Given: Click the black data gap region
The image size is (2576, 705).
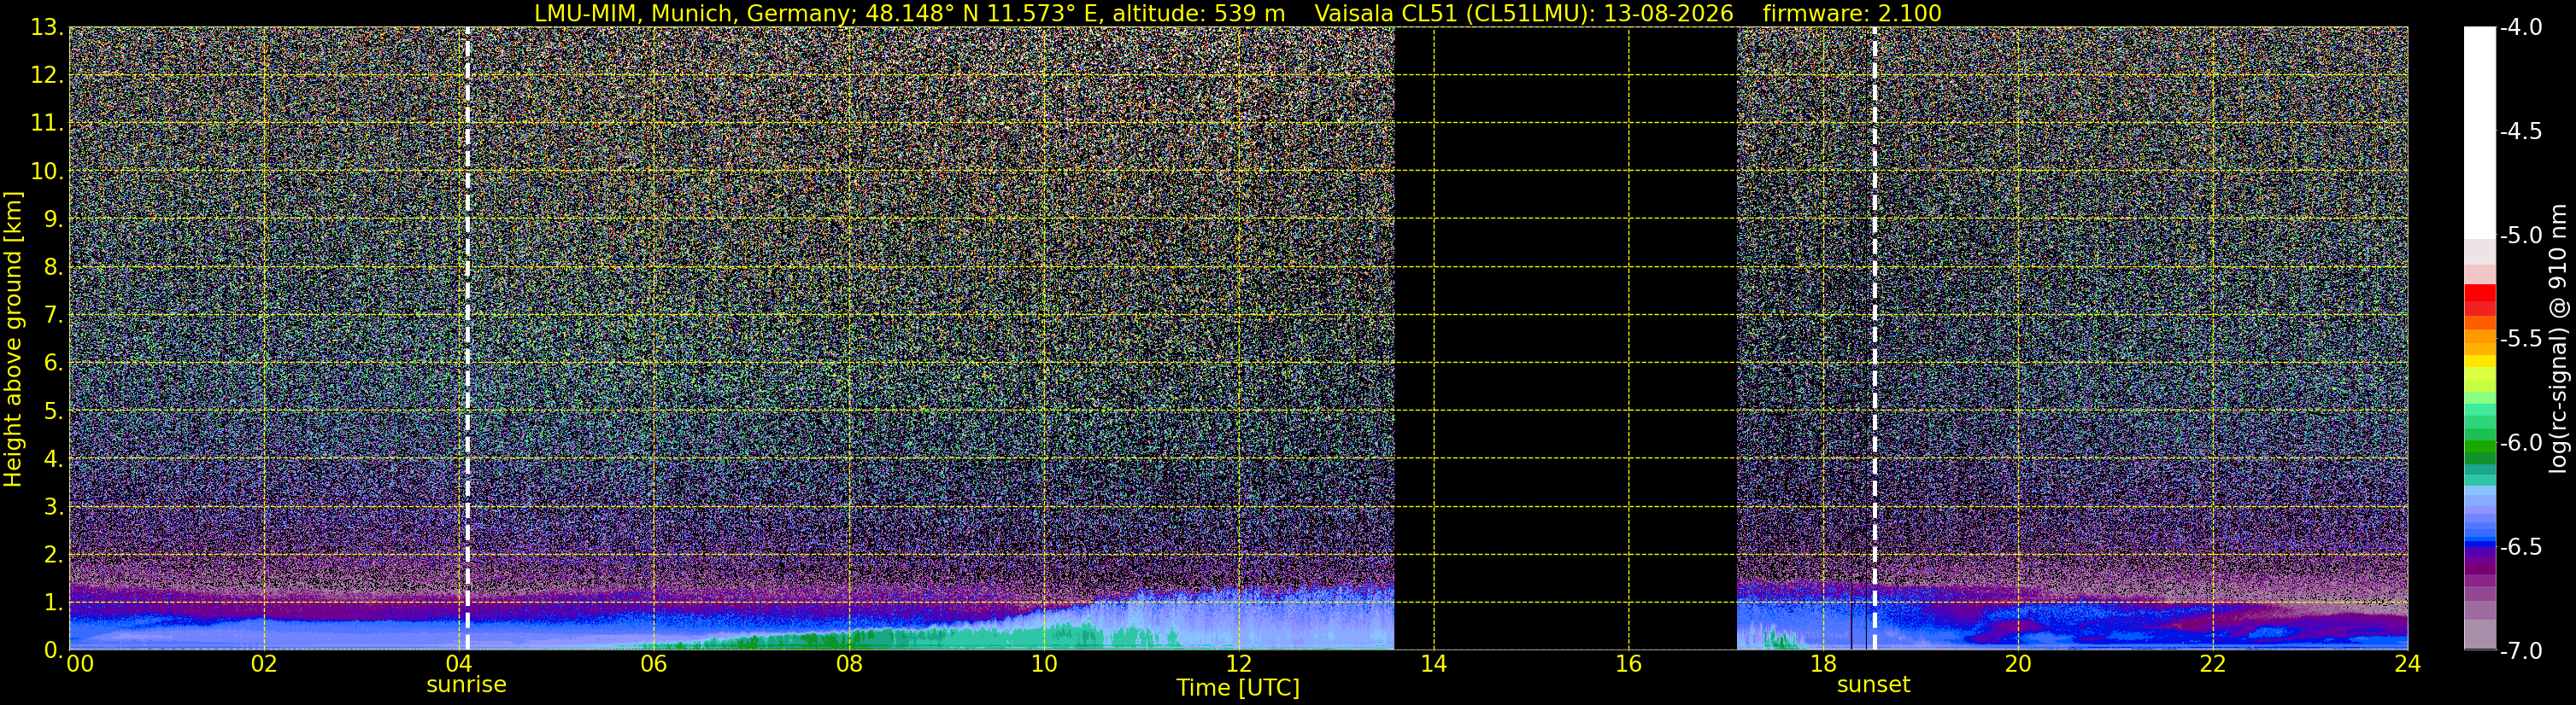Looking at the screenshot, I should [1565, 339].
